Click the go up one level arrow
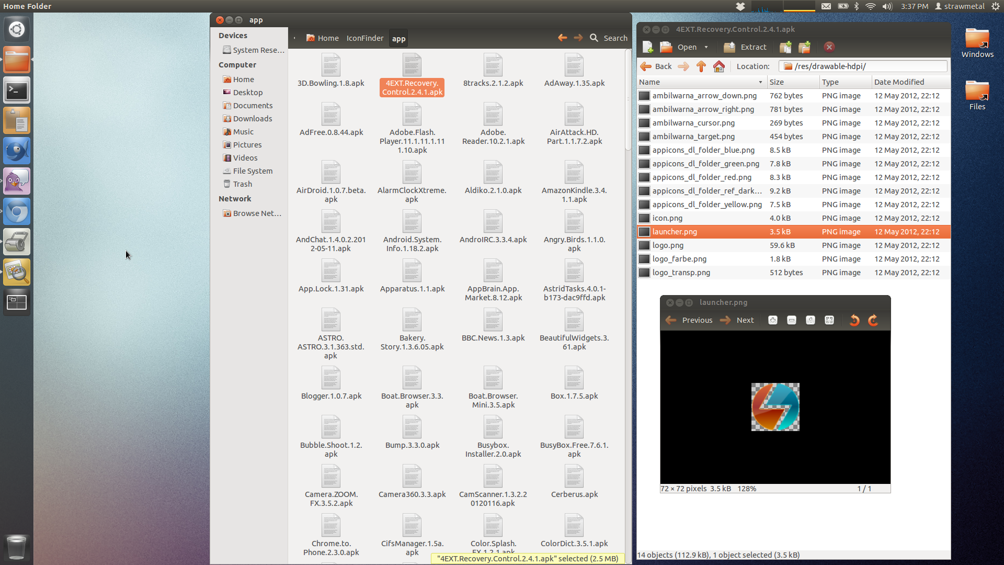1004x565 pixels. (701, 66)
